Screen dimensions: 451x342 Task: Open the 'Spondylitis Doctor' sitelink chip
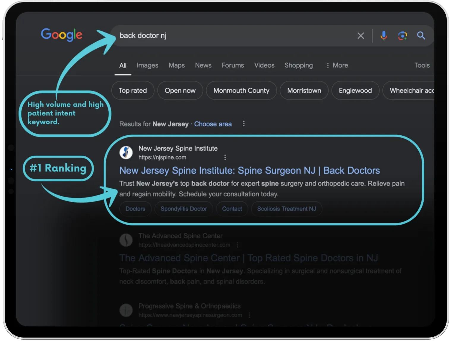click(x=184, y=209)
